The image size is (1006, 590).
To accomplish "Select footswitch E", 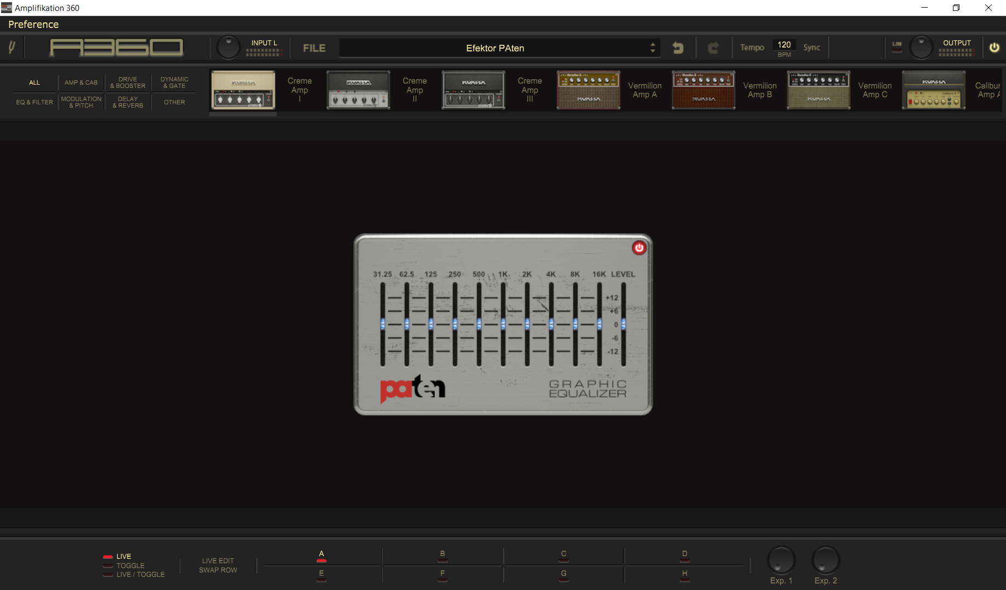I will click(321, 575).
